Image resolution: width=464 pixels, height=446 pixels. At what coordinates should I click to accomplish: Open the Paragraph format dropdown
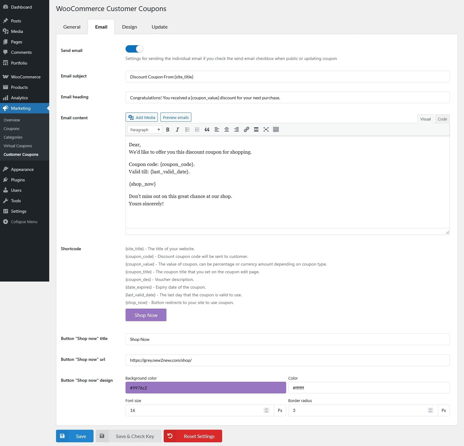click(x=145, y=130)
